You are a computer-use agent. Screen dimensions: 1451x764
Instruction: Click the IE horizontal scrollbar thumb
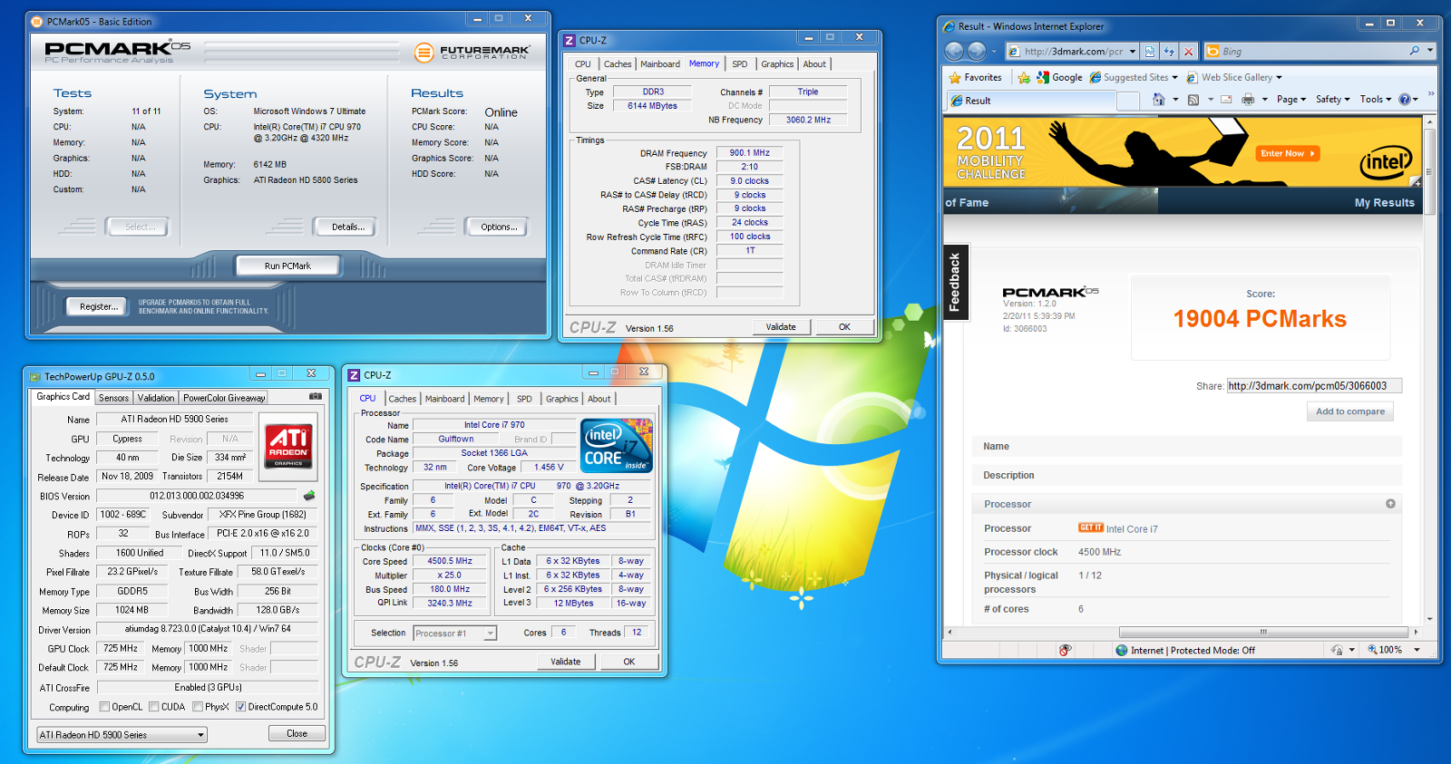[1262, 632]
